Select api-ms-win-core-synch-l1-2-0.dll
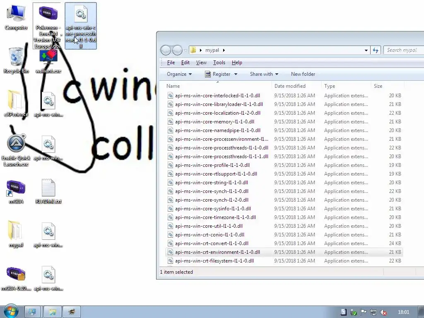This screenshot has height=318, width=424. tap(284, 200)
